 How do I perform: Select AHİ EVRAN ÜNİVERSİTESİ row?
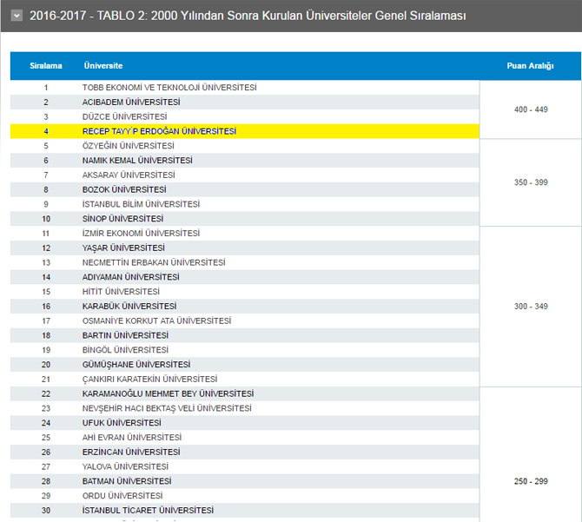(245, 438)
